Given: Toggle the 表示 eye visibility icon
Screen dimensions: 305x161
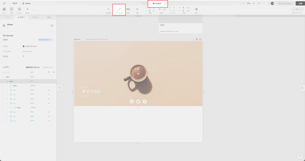Looking at the screenshot, I should coord(4,9).
